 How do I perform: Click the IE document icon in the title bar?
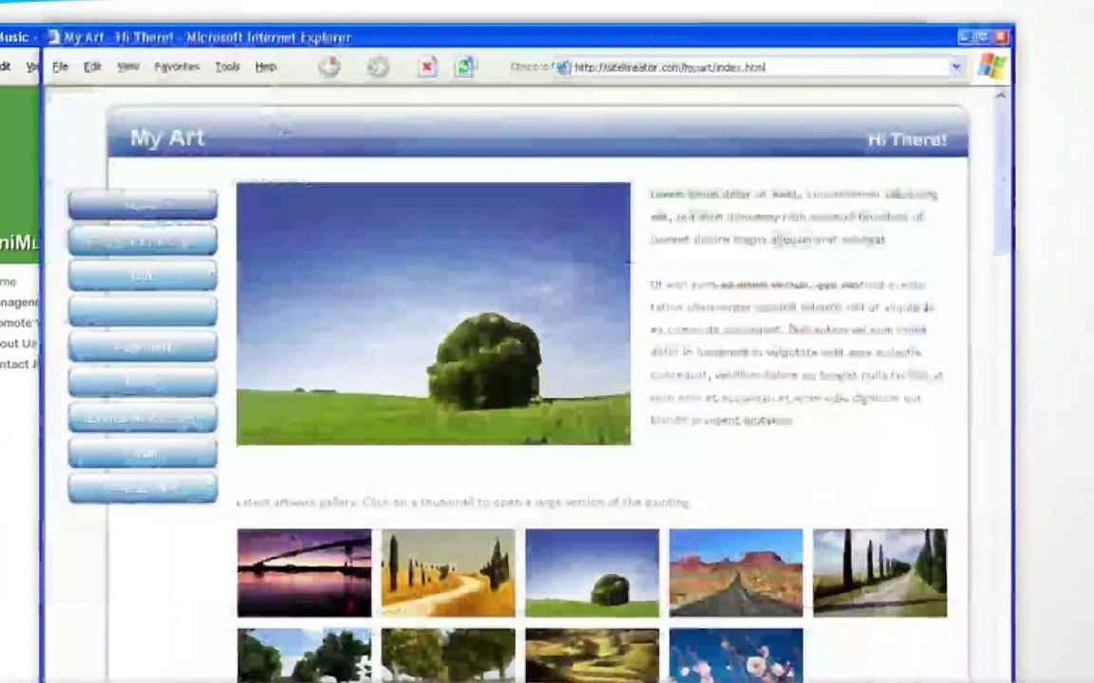click(54, 36)
